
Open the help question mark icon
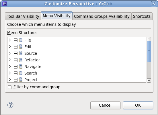pos(10,105)
